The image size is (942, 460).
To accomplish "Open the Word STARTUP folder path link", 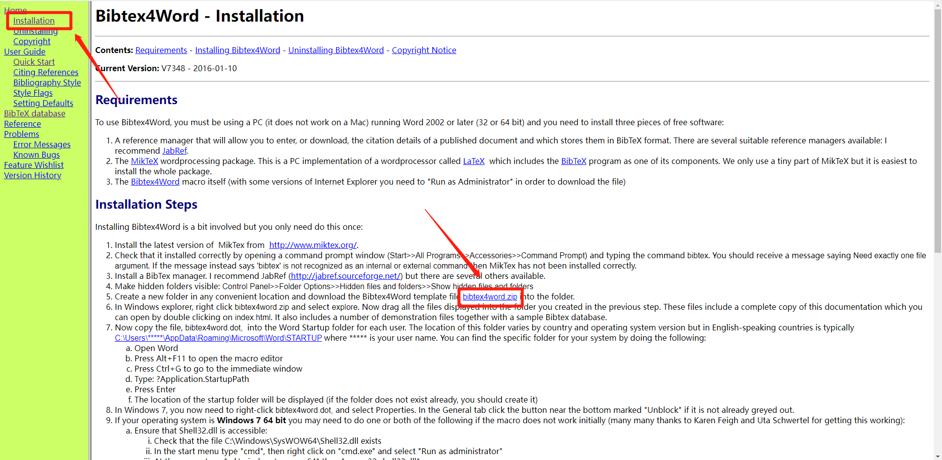I will pyautogui.click(x=218, y=338).
